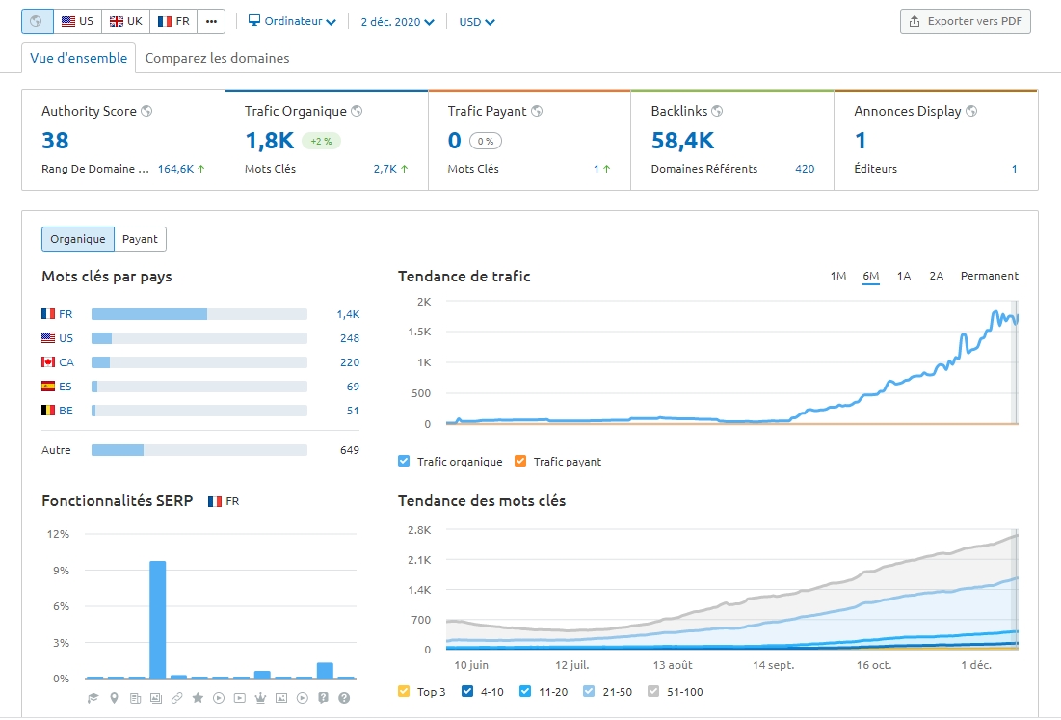Toggle the Trafic payant legend checkbox
This screenshot has height=720, width=1061.
[521, 462]
